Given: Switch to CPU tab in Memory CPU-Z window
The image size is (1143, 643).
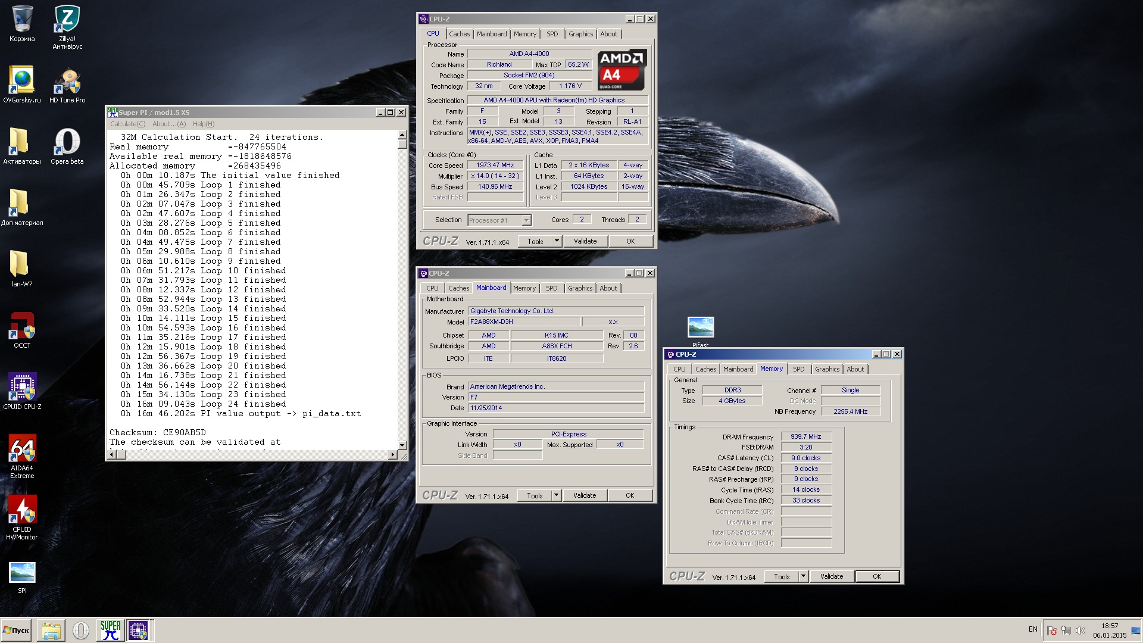Looking at the screenshot, I should point(679,369).
